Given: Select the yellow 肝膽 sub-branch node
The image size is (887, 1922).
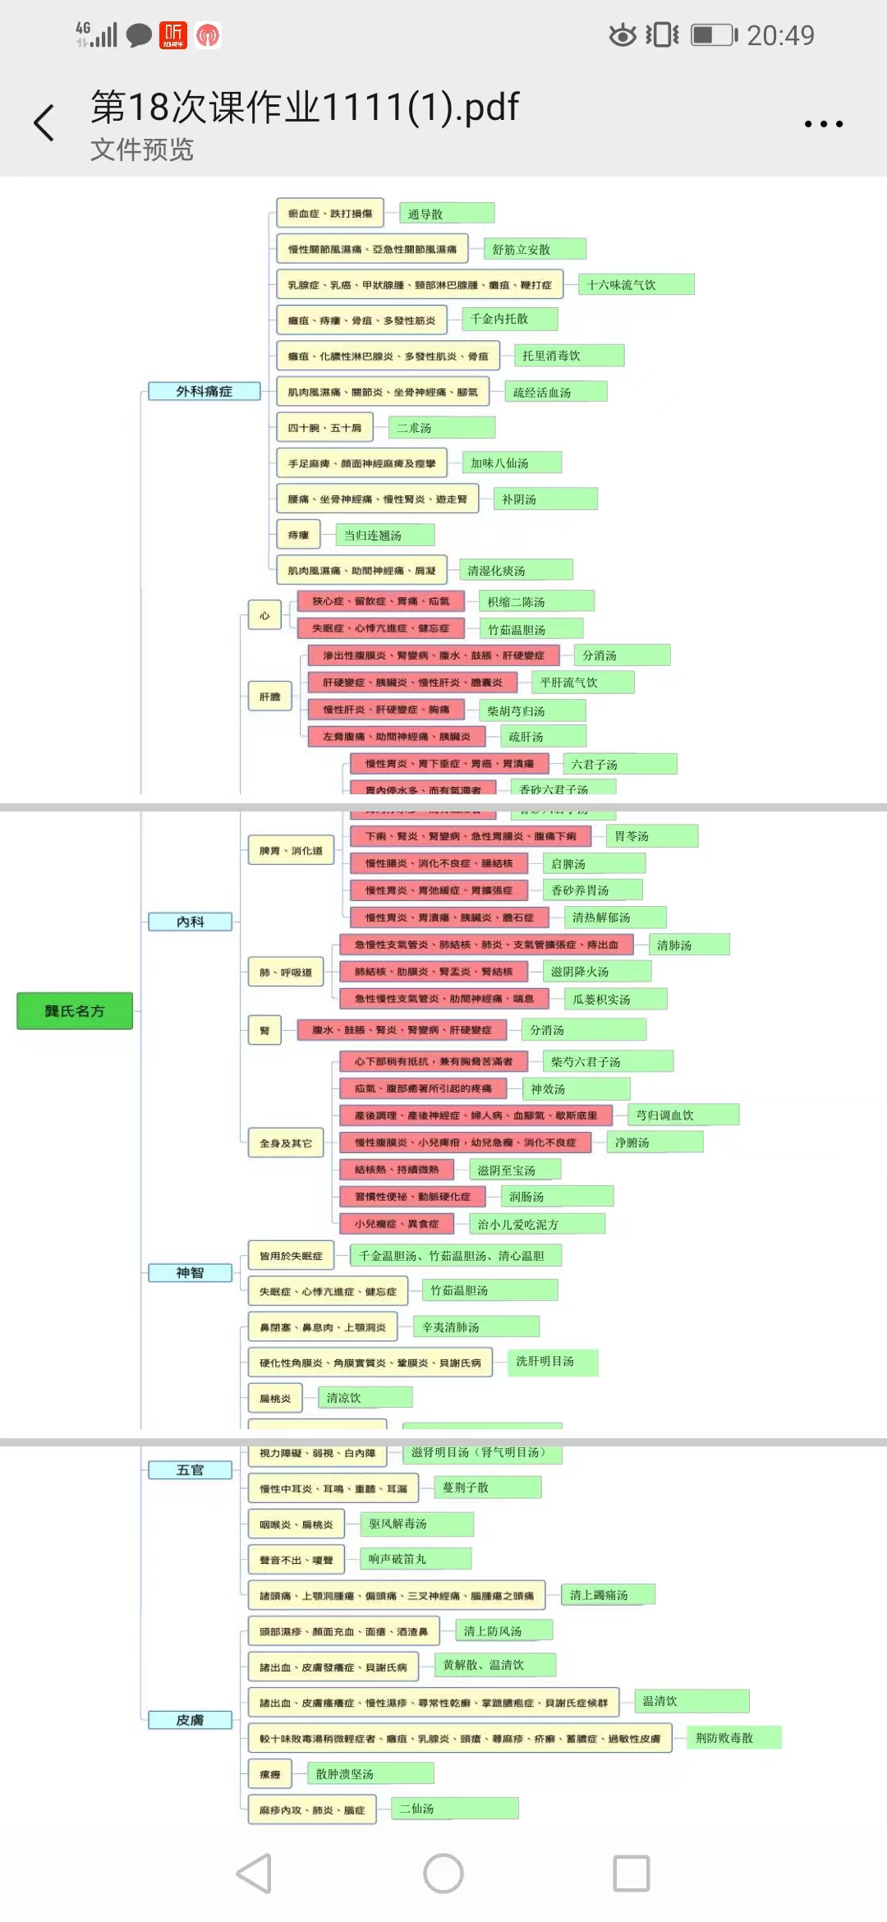Looking at the screenshot, I should tap(270, 697).
